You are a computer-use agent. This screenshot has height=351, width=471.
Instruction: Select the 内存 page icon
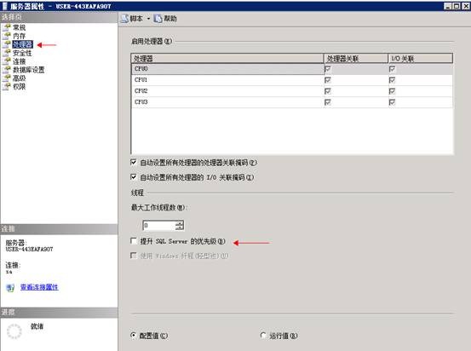pos(7,36)
